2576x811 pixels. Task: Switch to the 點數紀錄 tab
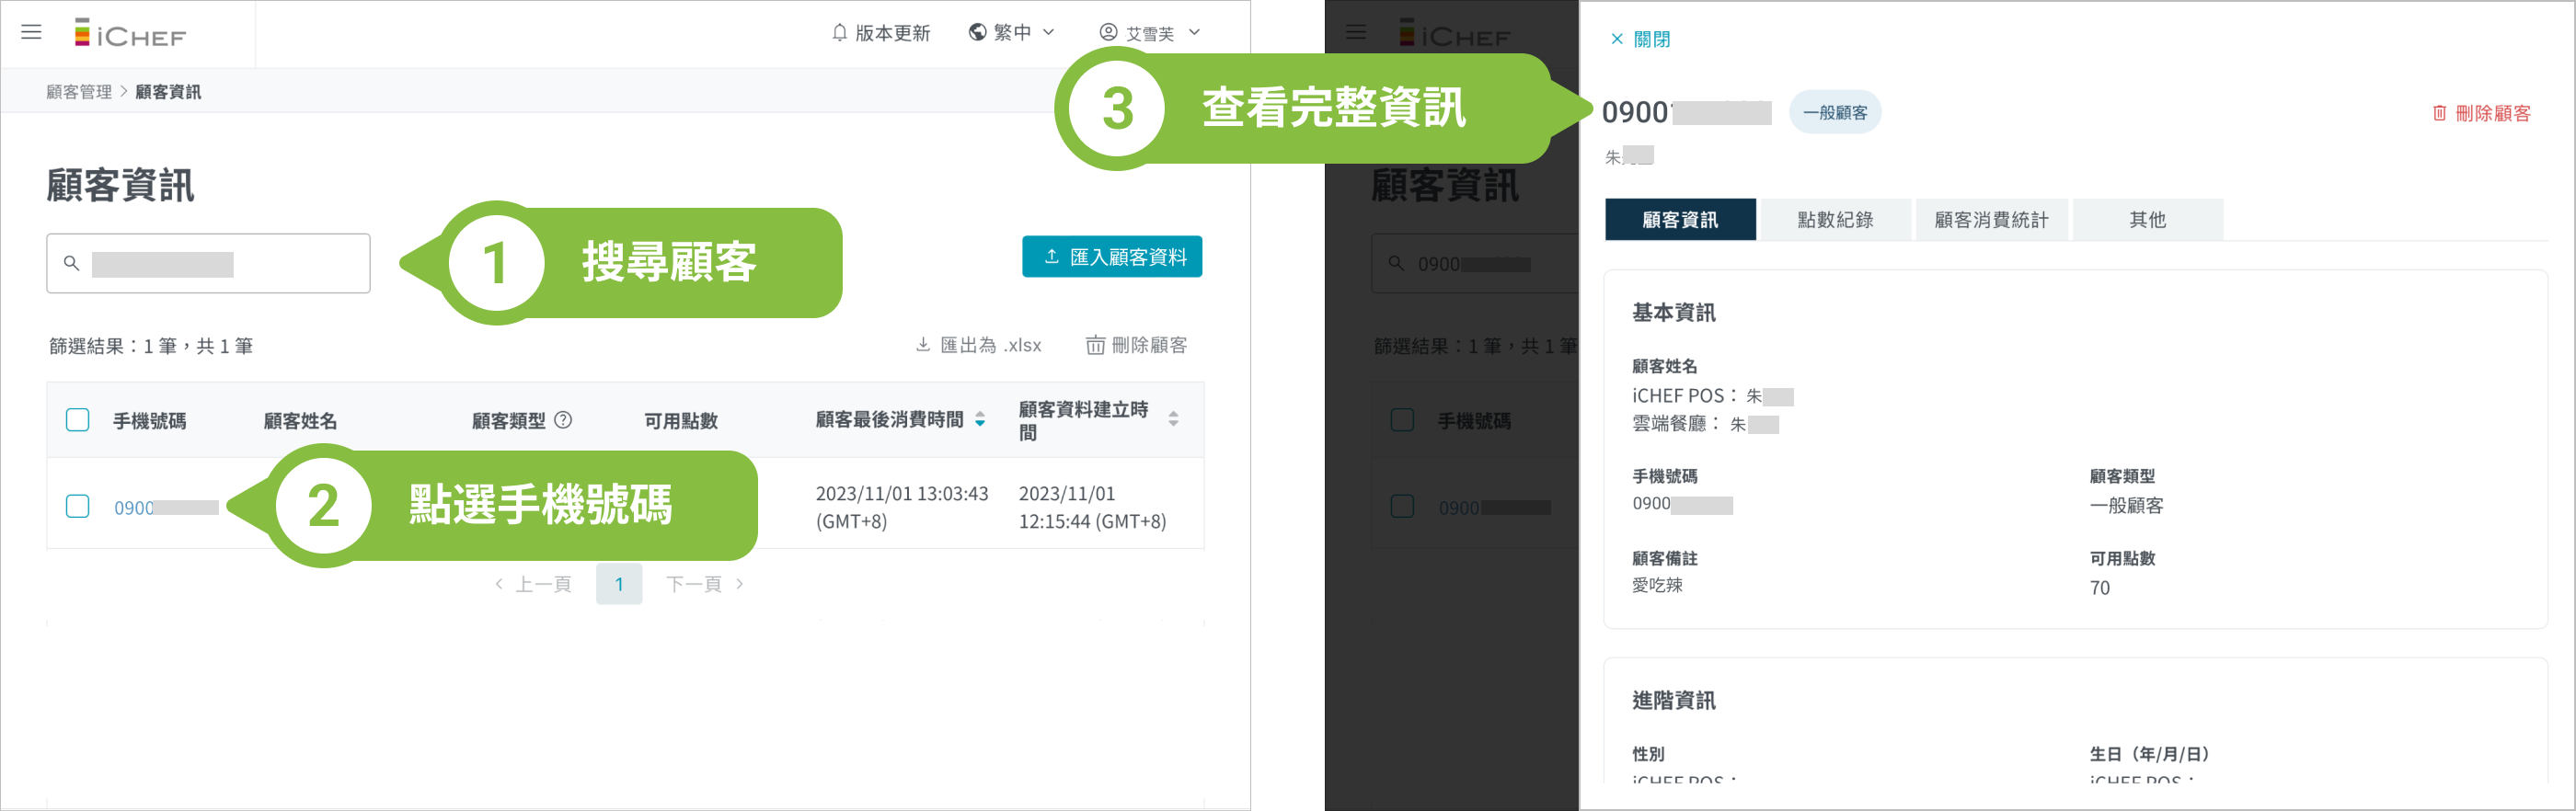pyautogui.click(x=1835, y=220)
